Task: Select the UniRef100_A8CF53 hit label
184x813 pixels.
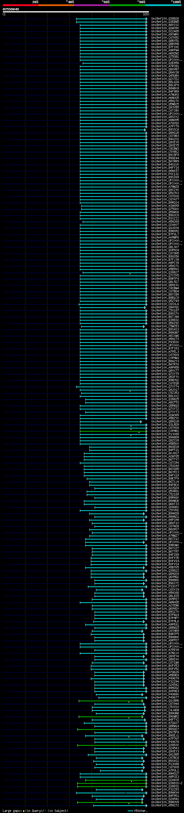Action: [x=165, y=402]
